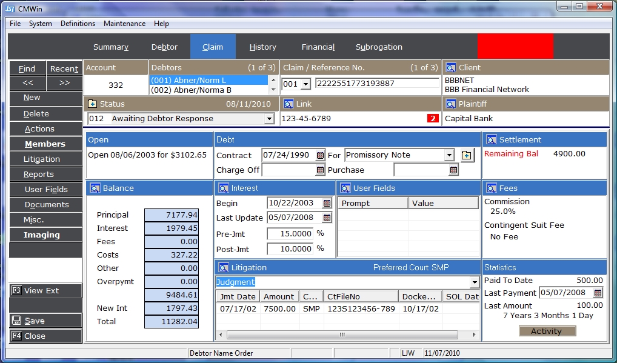Viewport: 617px width, 363px height.
Task: Open the Contract date calendar picker
Action: click(x=321, y=155)
